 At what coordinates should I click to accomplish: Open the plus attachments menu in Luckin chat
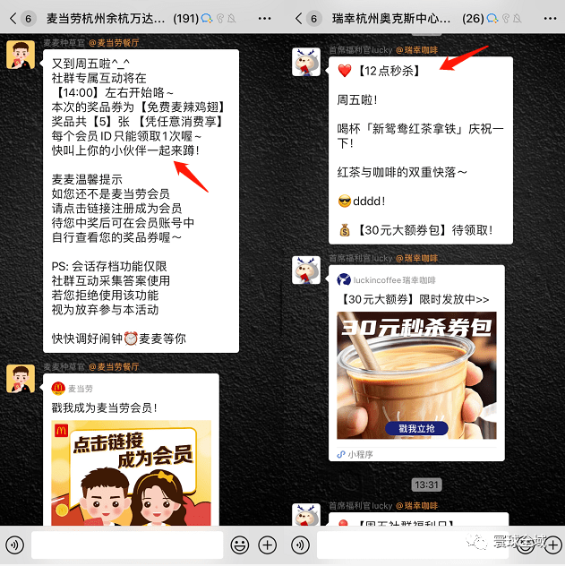552,545
